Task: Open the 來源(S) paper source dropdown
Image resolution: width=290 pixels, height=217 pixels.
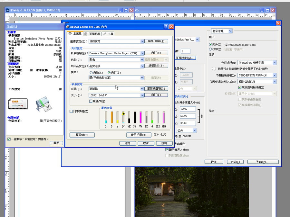Action: click(x=116, y=89)
